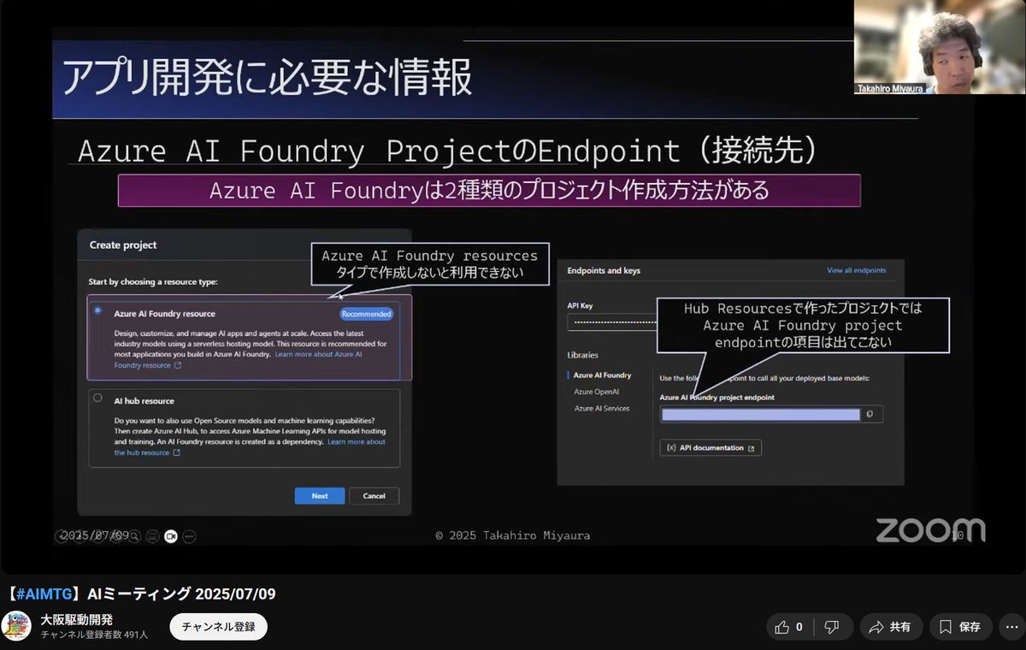Image resolution: width=1026 pixels, height=650 pixels.
Task: Select the Azure AI Foundry resource radio button
Action: pyautogui.click(x=98, y=311)
